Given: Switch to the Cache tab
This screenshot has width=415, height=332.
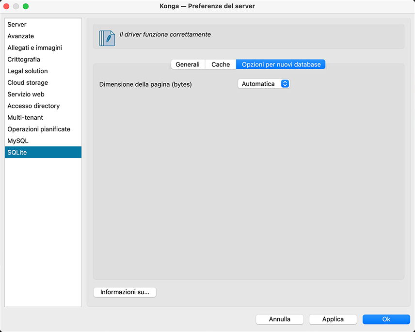Looking at the screenshot, I should (221, 64).
